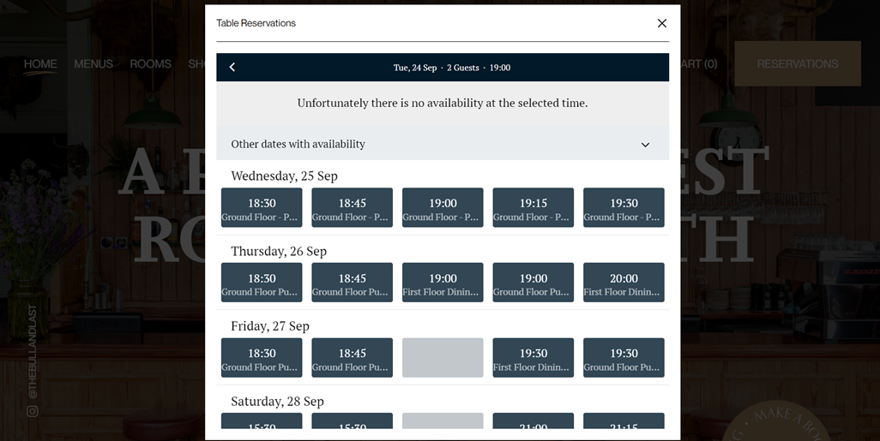Select Thursday 19:00 Ground Floor Pub slot
This screenshot has height=441, width=880.
point(533,283)
